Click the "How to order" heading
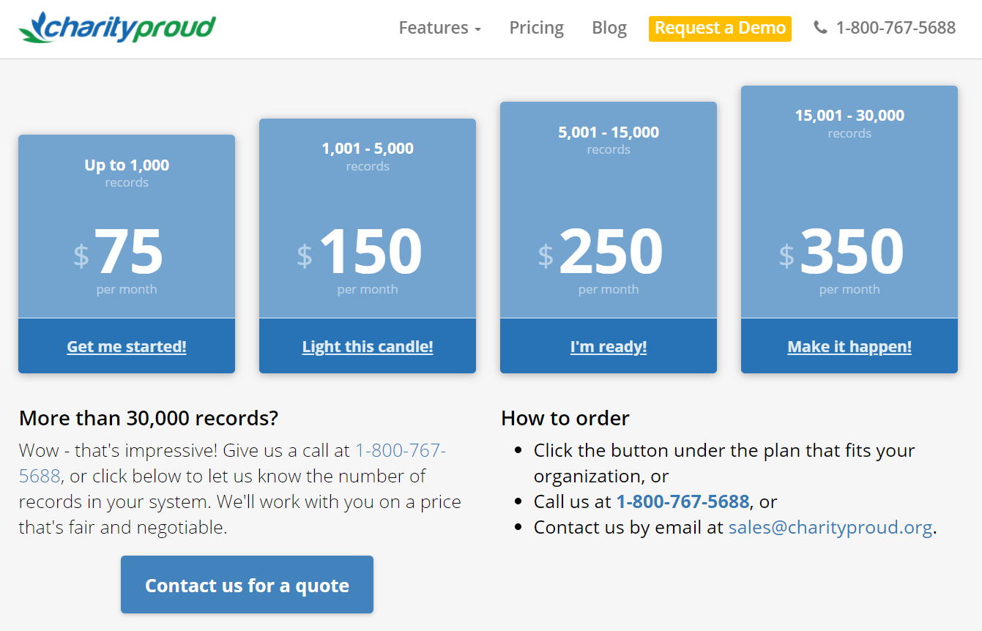The width and height of the screenshot is (982, 631). (565, 418)
